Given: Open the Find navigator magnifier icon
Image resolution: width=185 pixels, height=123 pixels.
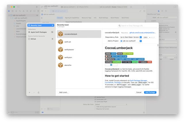Looking at the screenshot, I should coord(20,11).
